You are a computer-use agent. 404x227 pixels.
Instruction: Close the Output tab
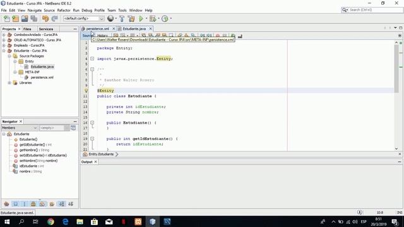coord(95,162)
